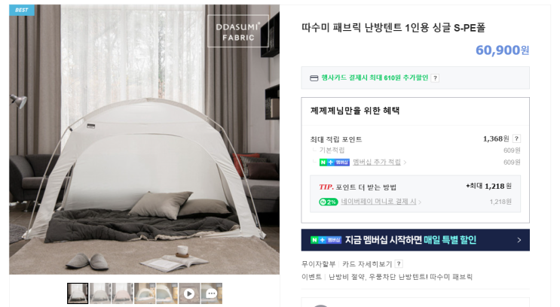560x307 pixels.
Task: Play the product video thumbnail
Action: (189, 293)
